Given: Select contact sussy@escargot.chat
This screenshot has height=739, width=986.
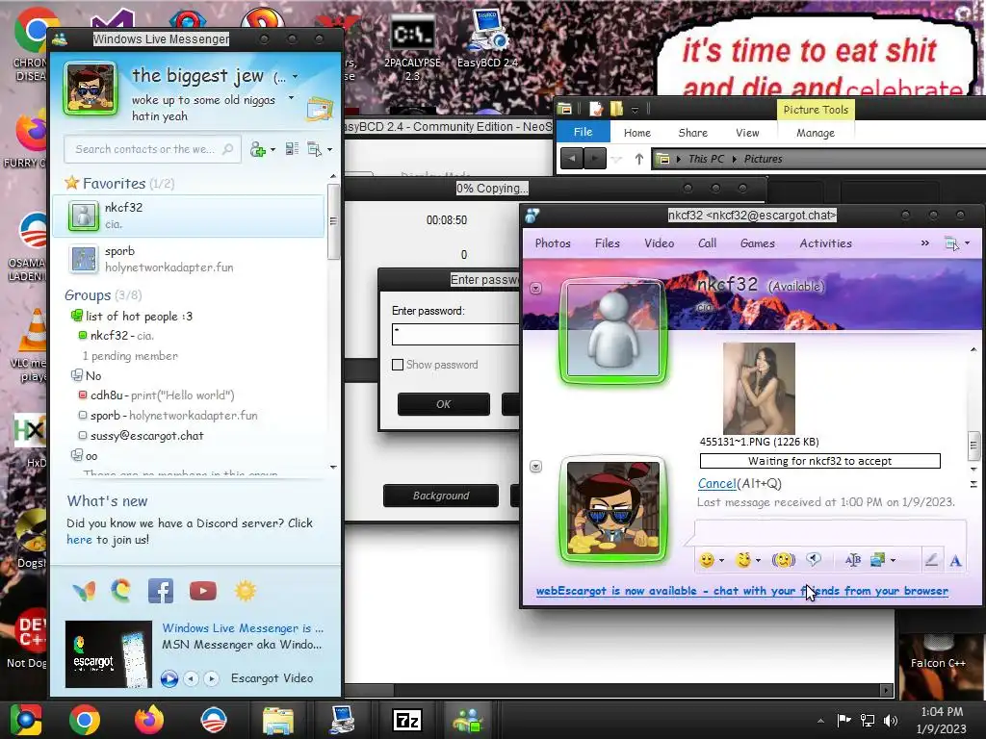Looking at the screenshot, I should [x=141, y=436].
